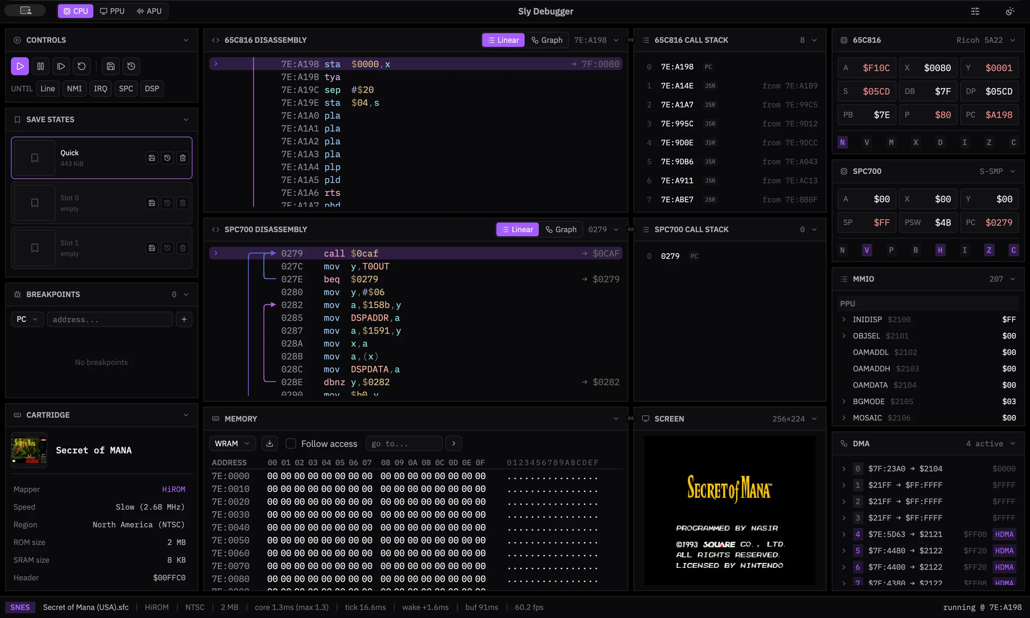Focus the breakpoint address input field
Image resolution: width=1030 pixels, height=618 pixels.
pos(110,319)
